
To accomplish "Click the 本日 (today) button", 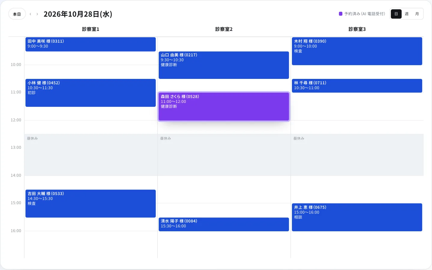I will [17, 14].
